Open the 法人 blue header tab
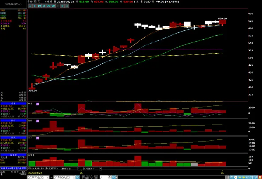Screen dimensions: 262x179 click(x=13, y=138)
